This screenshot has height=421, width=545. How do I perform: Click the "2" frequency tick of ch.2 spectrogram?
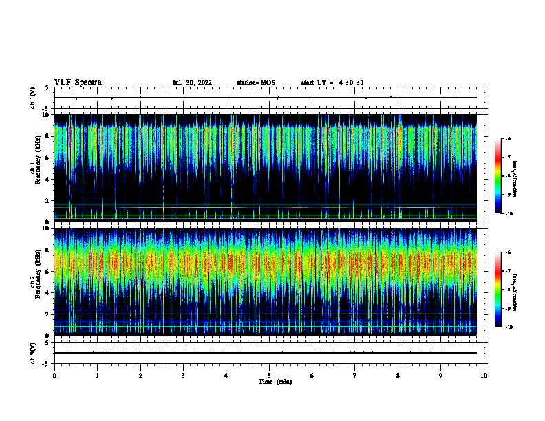point(47,314)
